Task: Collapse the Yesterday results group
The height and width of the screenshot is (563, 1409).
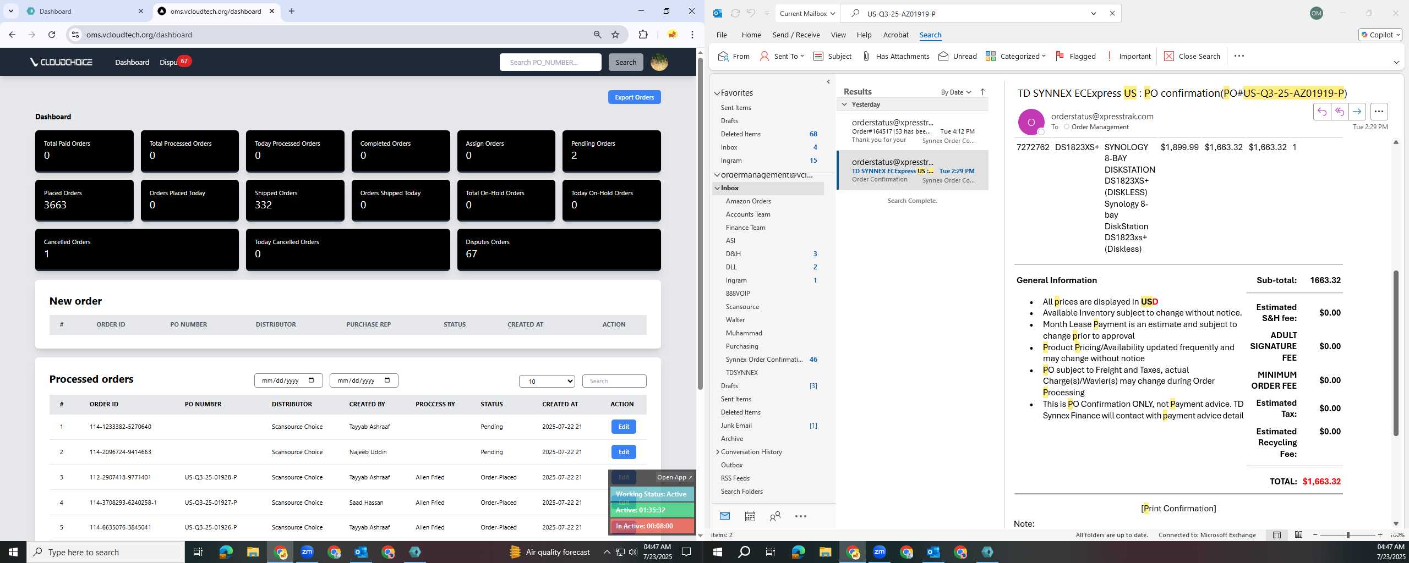Action: point(844,104)
